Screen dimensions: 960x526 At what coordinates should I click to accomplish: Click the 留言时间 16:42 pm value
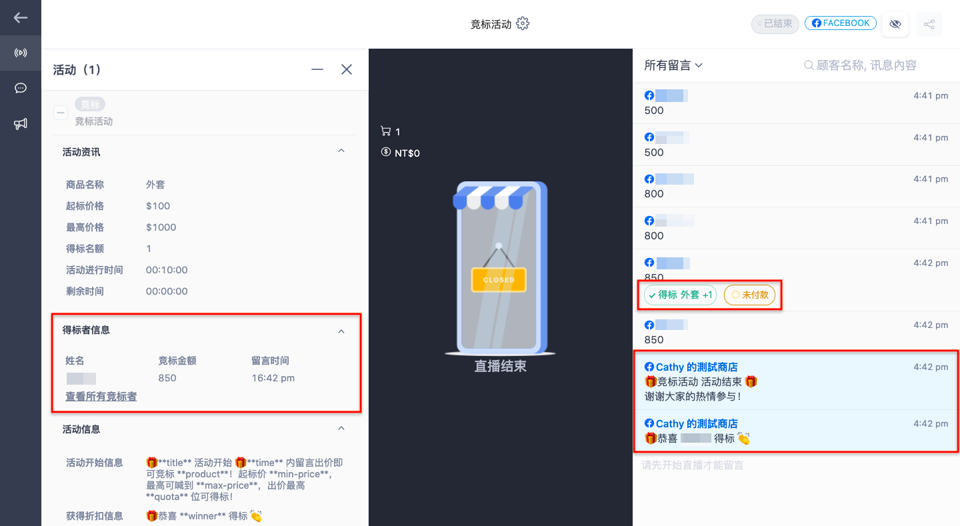[273, 378]
